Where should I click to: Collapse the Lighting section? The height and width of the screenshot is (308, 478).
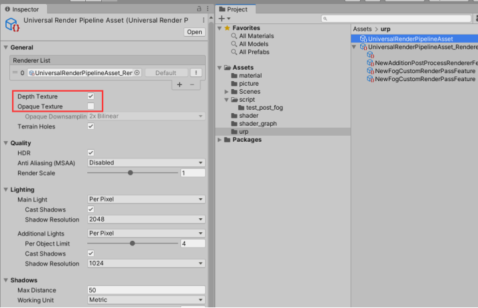[6, 190]
